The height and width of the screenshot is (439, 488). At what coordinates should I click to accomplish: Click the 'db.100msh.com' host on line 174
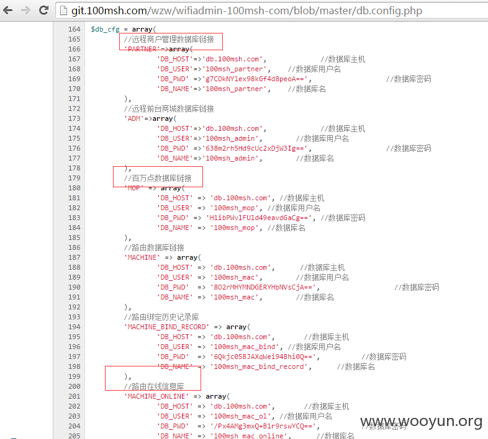232,128
